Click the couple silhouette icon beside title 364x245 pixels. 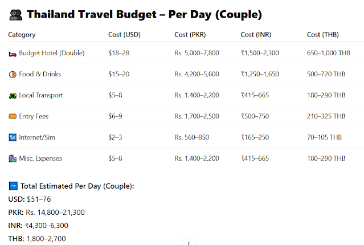tap(16, 15)
